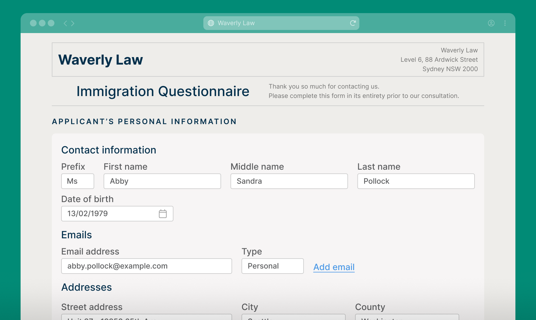Screen dimensions: 536x320
Task: Click the Applicant's Personal Information heading
Action: coord(144,122)
